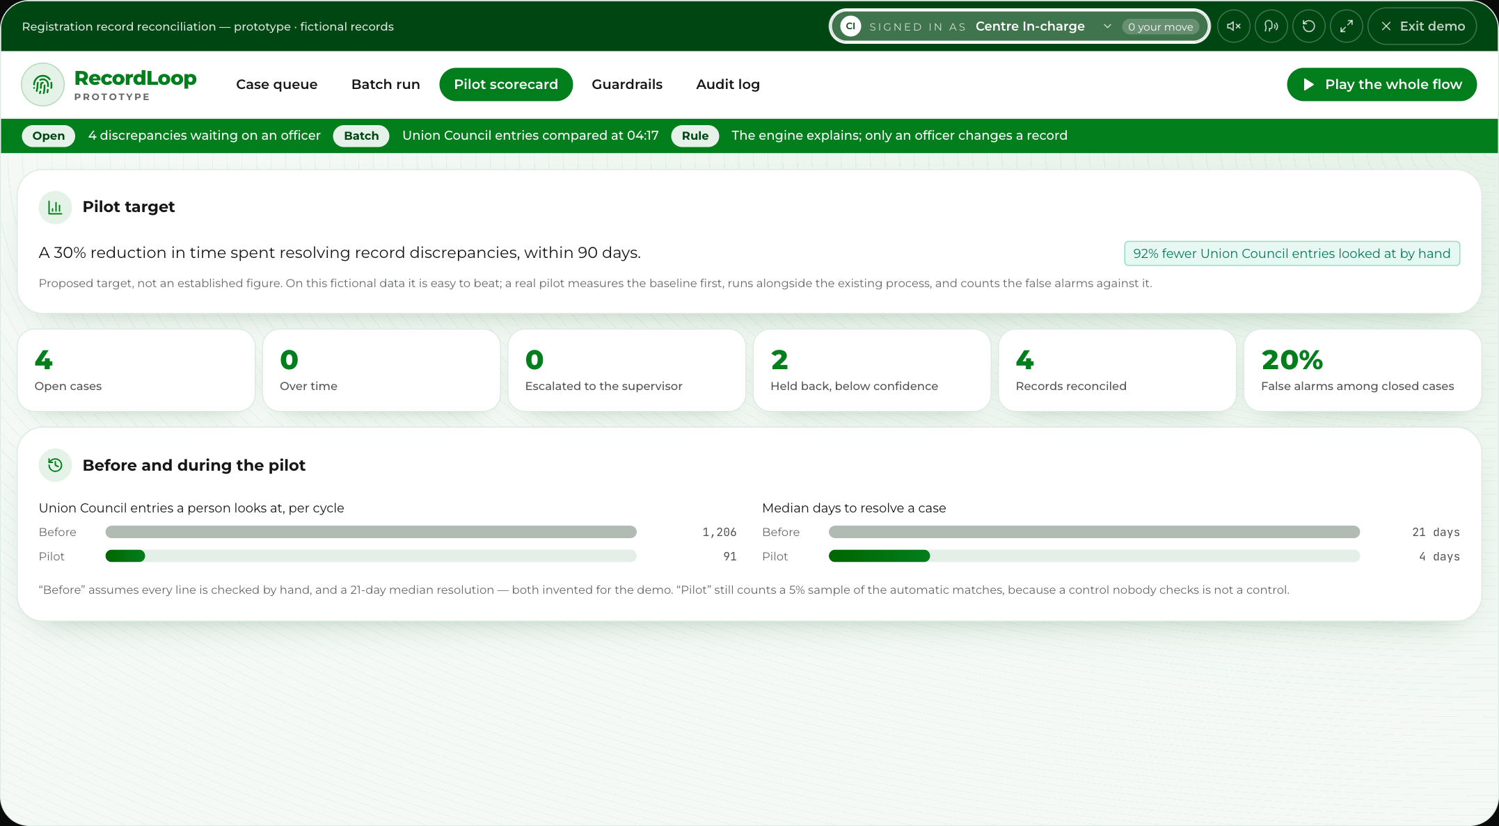Open the Signed in as role dropdown
The height and width of the screenshot is (826, 1499).
coord(1020,26)
